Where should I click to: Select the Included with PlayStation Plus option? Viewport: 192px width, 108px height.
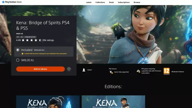(44, 52)
